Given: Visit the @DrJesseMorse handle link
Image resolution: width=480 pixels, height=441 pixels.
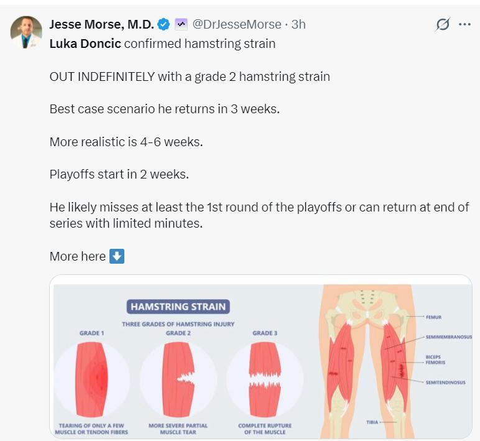Looking at the screenshot, I should [237, 25].
